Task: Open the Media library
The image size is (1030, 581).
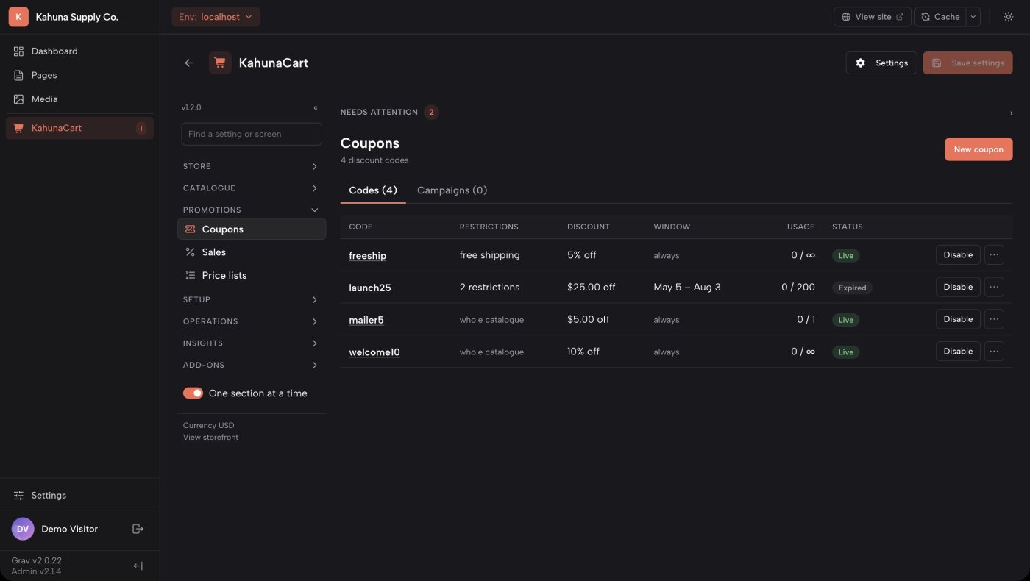Action: pos(79,99)
